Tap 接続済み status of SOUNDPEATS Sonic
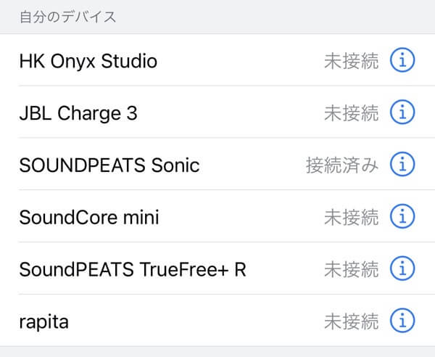The height and width of the screenshot is (357, 435). point(341,165)
